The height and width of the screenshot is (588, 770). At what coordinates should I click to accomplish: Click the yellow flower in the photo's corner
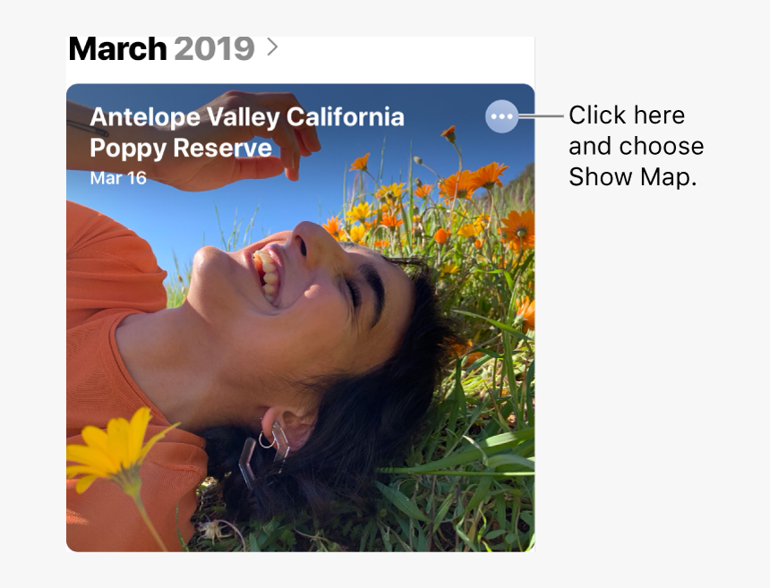(112, 447)
